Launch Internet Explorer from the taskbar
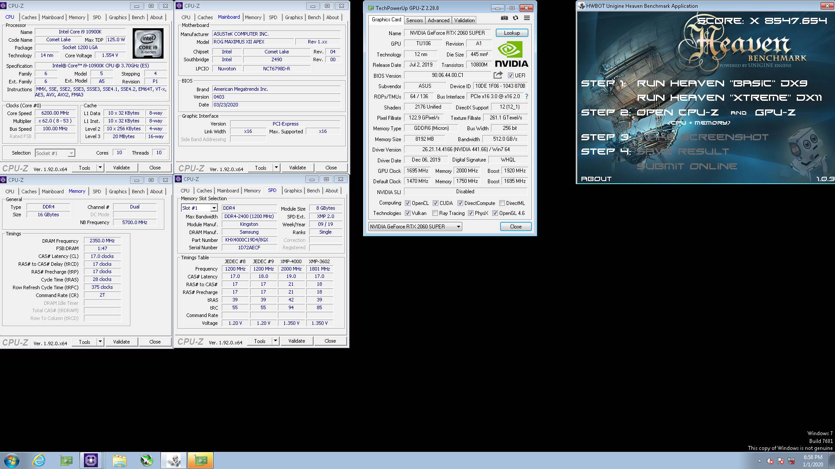Screen dimensions: 835x469 tap(39, 460)
